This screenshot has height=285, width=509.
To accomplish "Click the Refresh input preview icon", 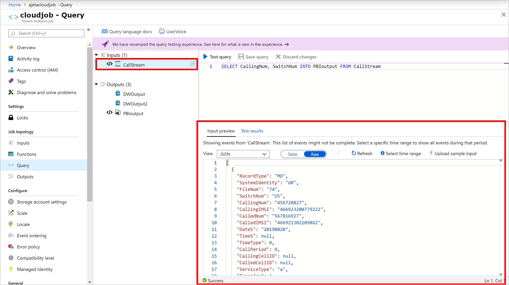I will pos(354,153).
